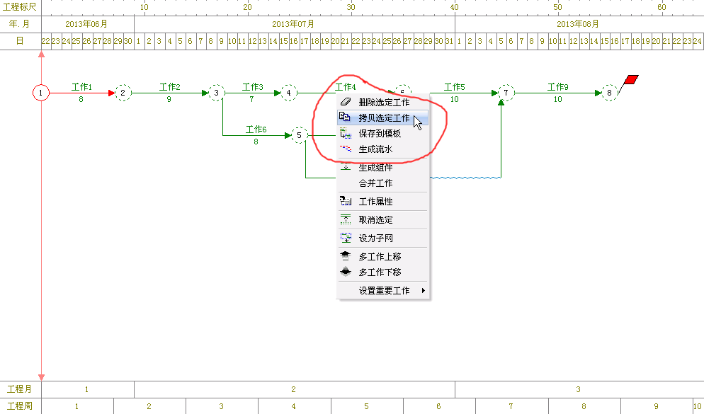Click the 工作9 task label

pos(557,86)
